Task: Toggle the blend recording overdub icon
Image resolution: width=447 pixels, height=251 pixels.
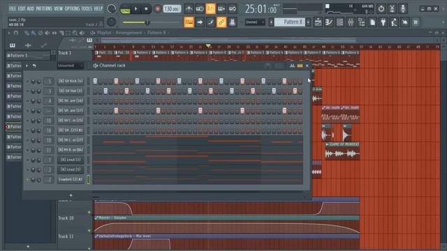Action: point(221,9)
